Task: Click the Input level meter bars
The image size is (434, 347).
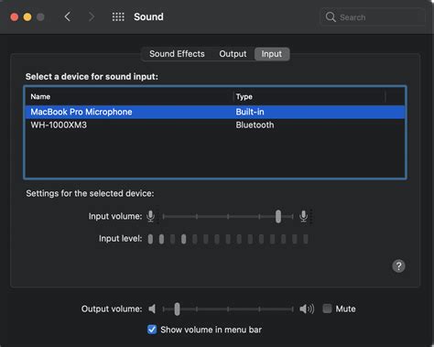Action: pyautogui.click(x=228, y=239)
